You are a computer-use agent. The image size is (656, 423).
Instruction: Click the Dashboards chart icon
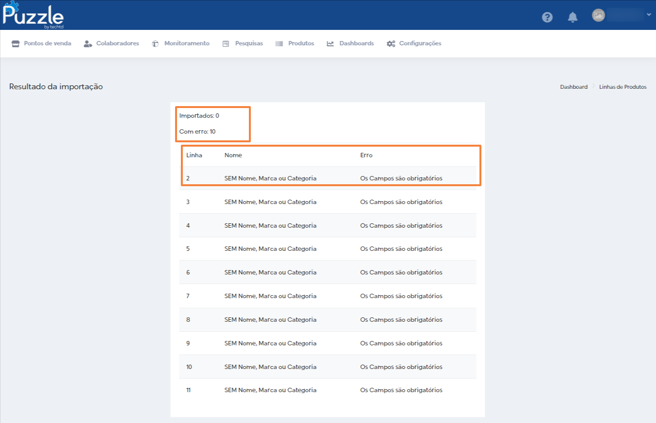pos(330,43)
